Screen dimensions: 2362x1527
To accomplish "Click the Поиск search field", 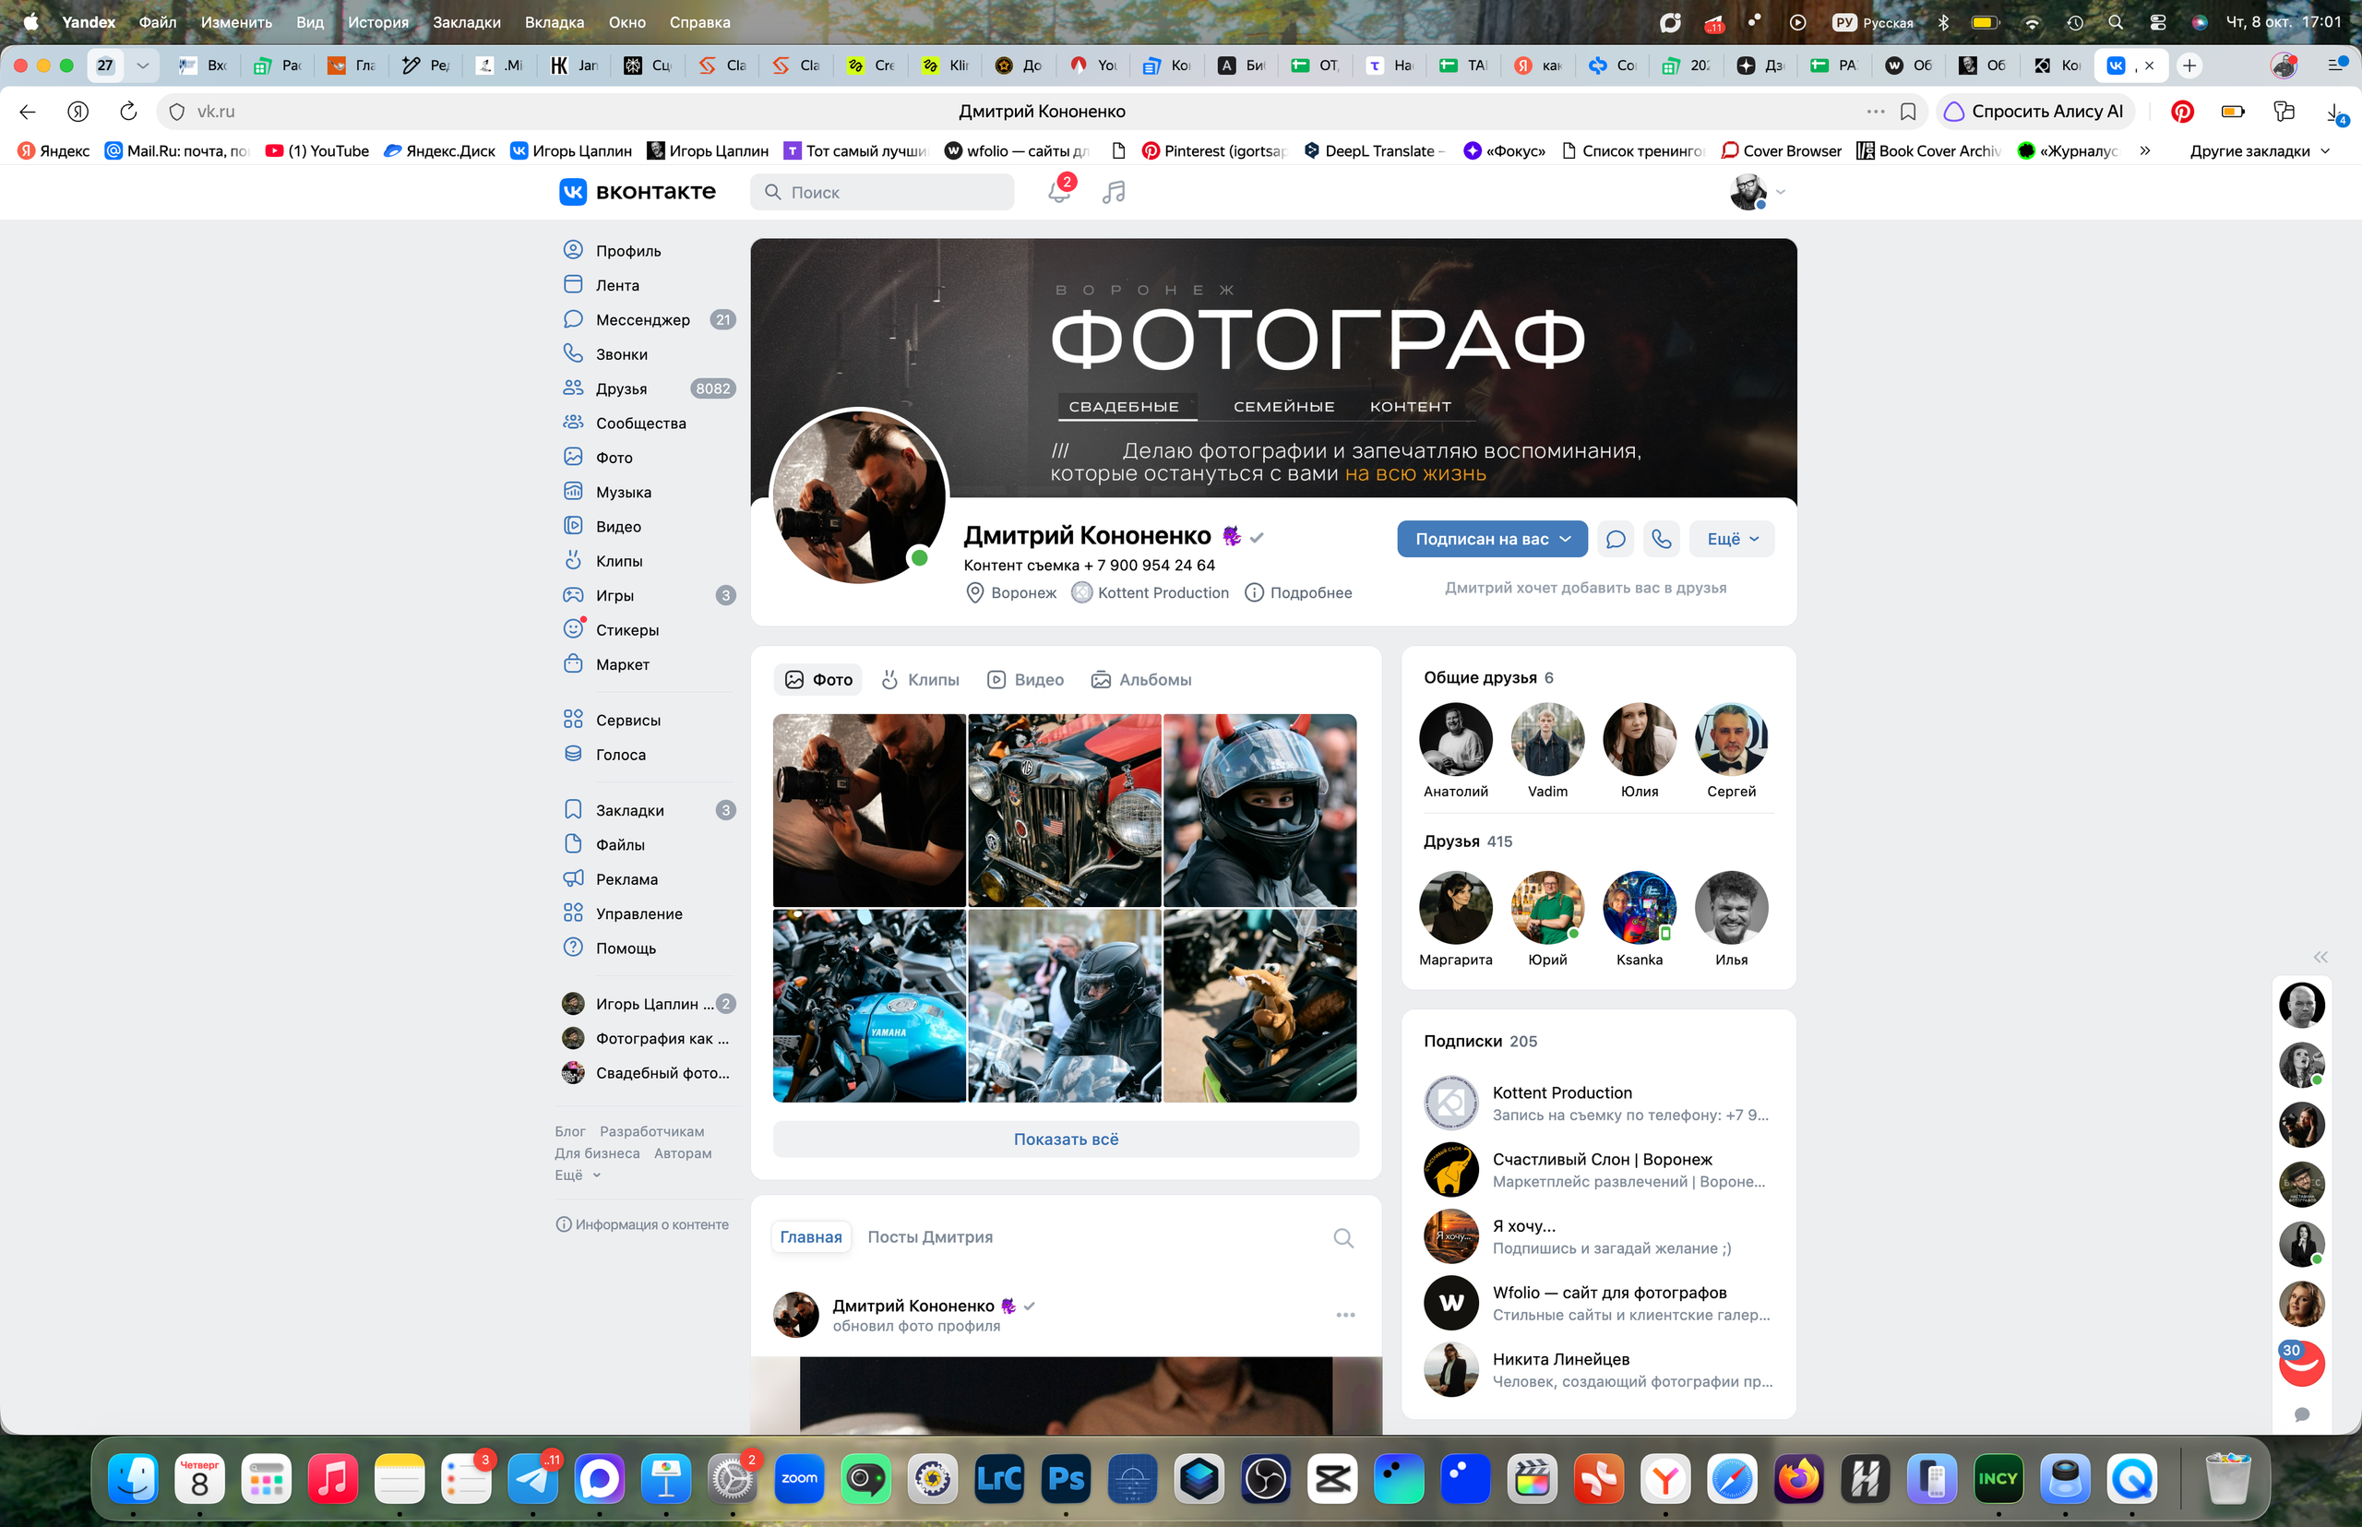I will coord(883,191).
